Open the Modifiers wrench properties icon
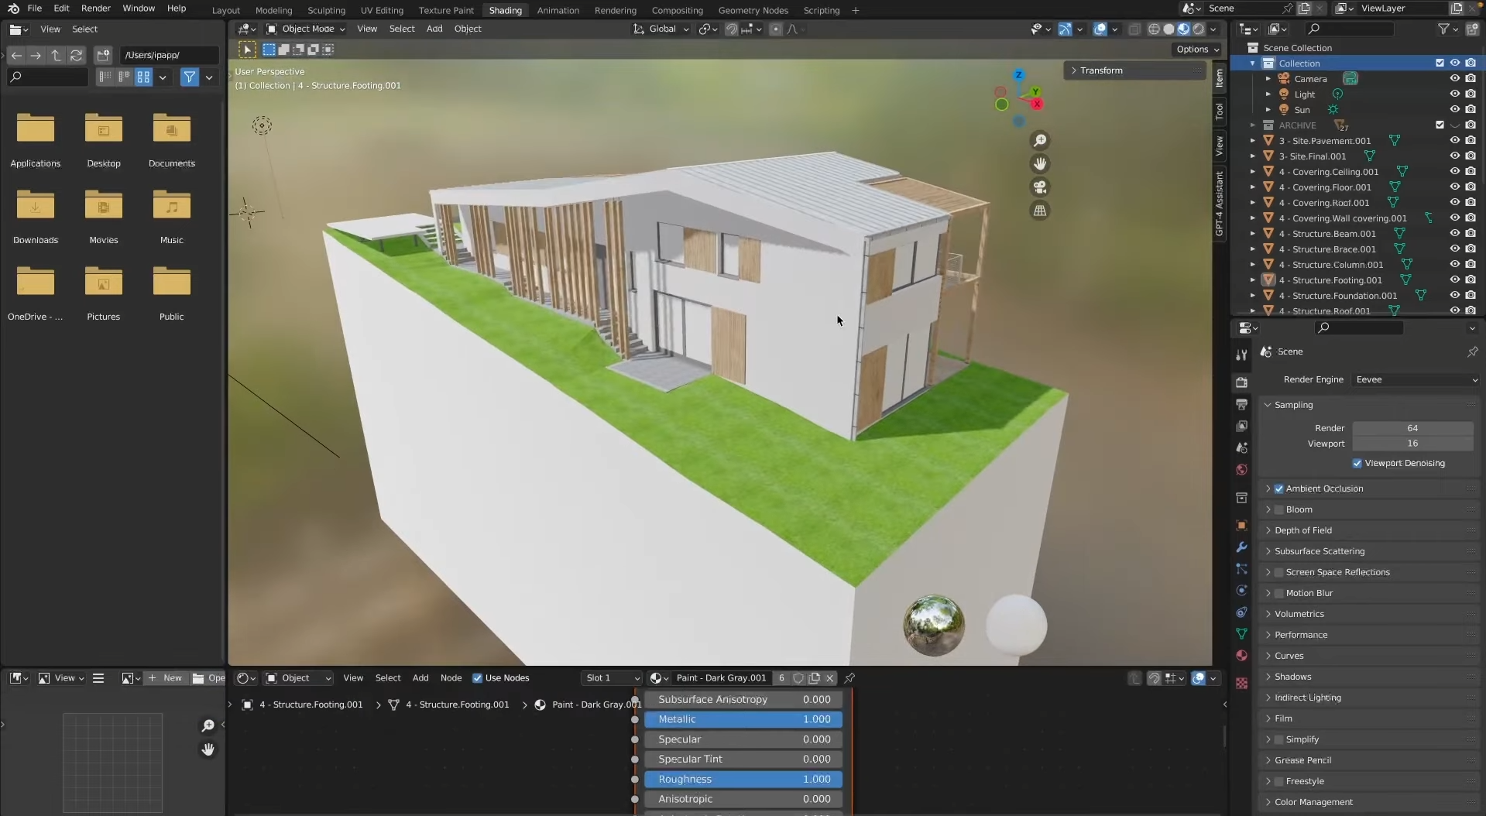1486x816 pixels. pos(1241,547)
